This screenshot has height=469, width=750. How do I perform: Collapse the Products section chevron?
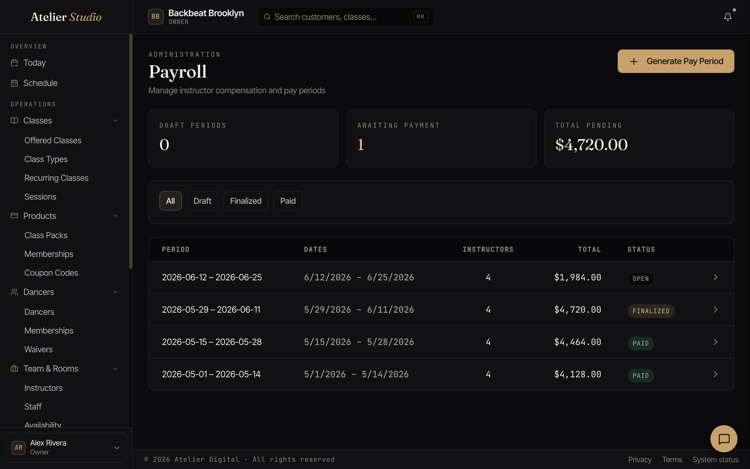pyautogui.click(x=115, y=215)
